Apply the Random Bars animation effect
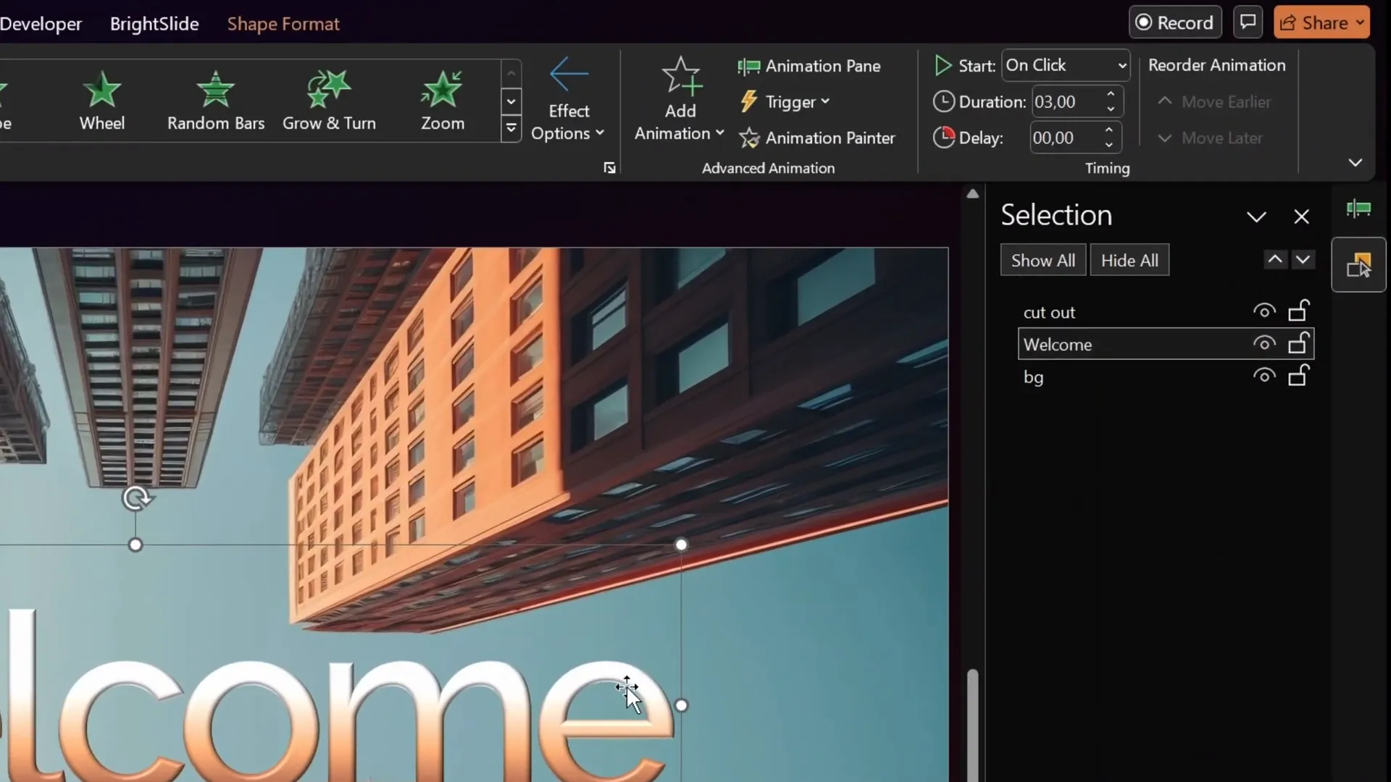 click(x=215, y=101)
